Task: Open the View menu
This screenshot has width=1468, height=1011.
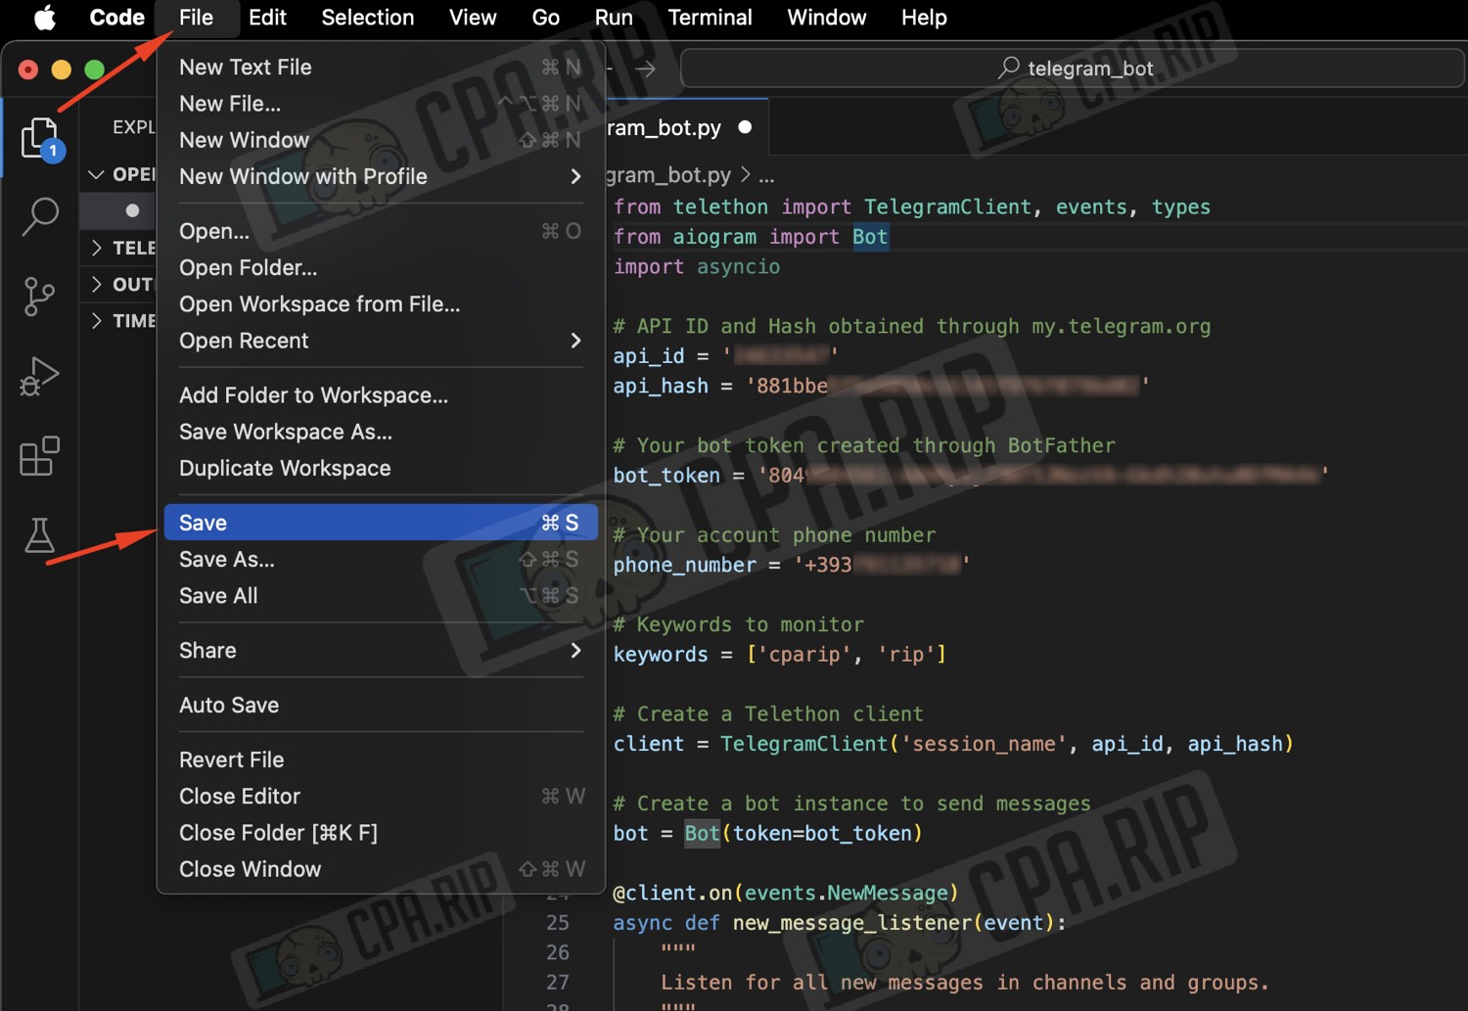Action: (x=473, y=18)
